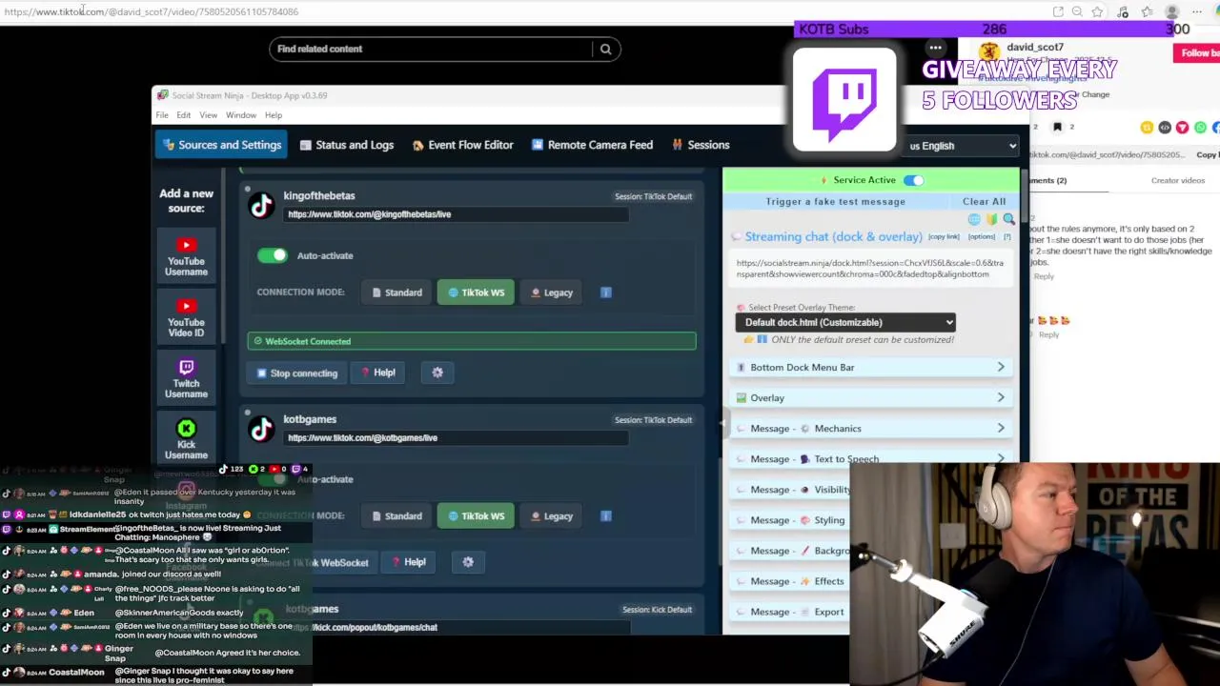Viewport: 1220px width, 686px height.
Task: Toggle Auto-activate for kingofthebetas
Action: 272,255
